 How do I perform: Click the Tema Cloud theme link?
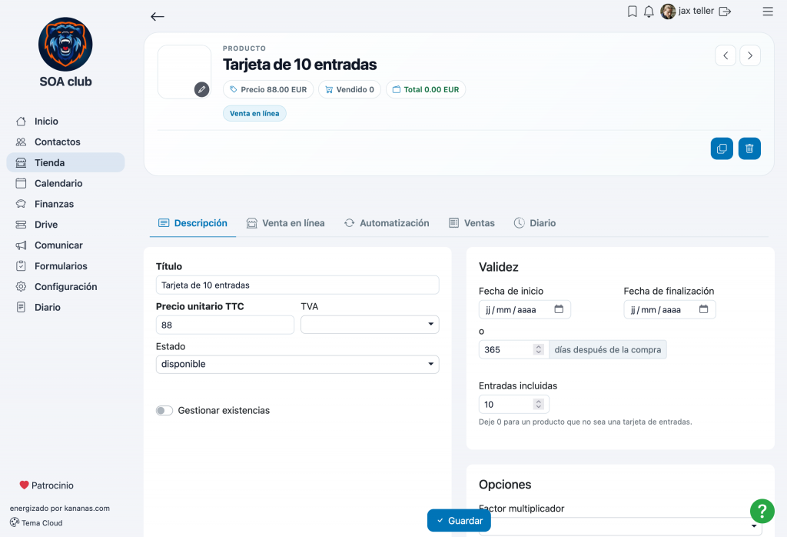[x=36, y=523]
